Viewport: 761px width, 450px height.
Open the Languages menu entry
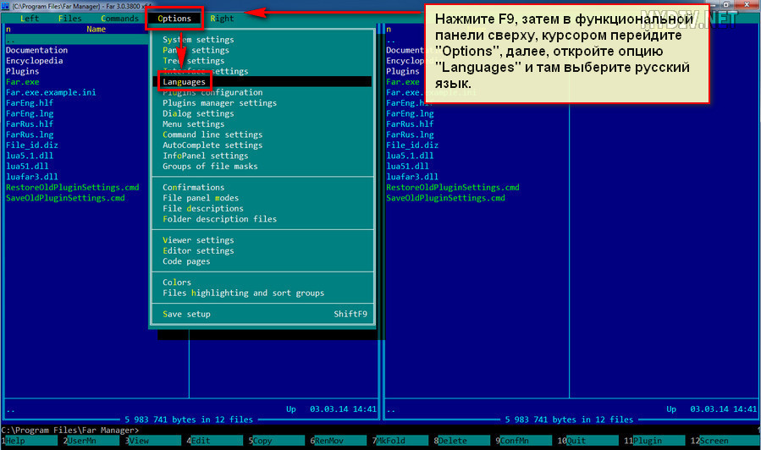point(185,82)
